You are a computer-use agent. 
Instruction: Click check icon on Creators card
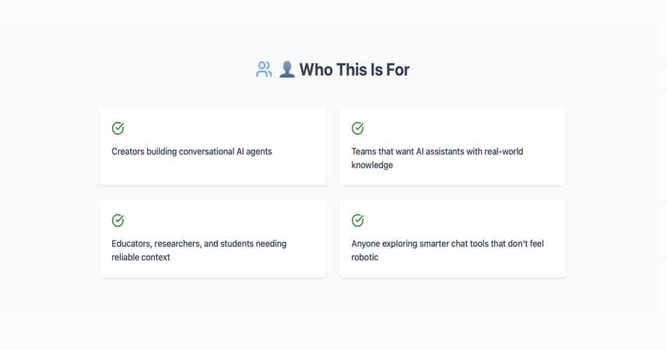(118, 128)
